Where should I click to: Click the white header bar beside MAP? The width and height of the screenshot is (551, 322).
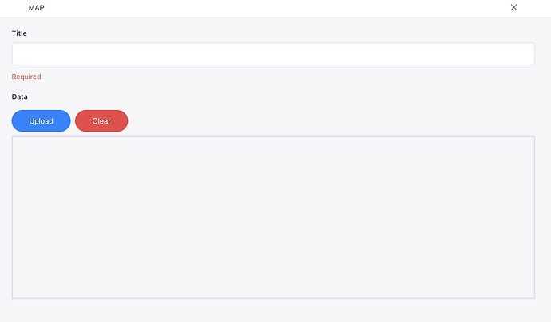[x=275, y=8]
